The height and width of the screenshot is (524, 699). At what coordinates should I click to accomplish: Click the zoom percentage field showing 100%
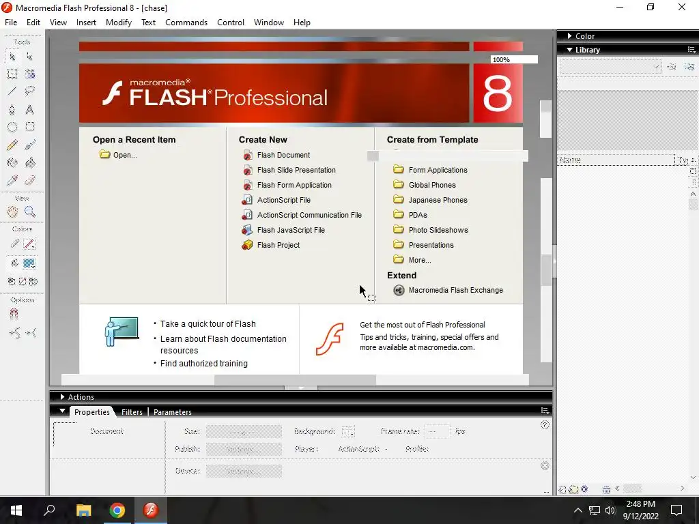[x=514, y=60]
